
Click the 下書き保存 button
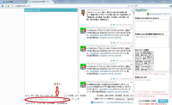coord(130,99)
